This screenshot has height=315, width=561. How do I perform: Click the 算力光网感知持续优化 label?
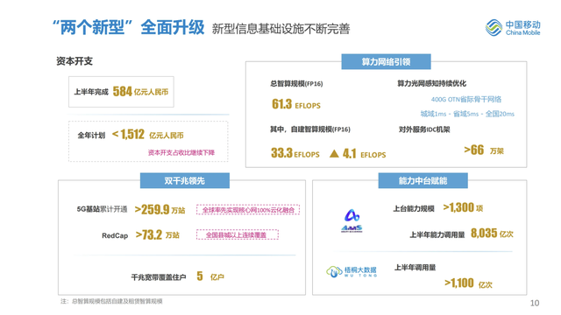point(432,84)
